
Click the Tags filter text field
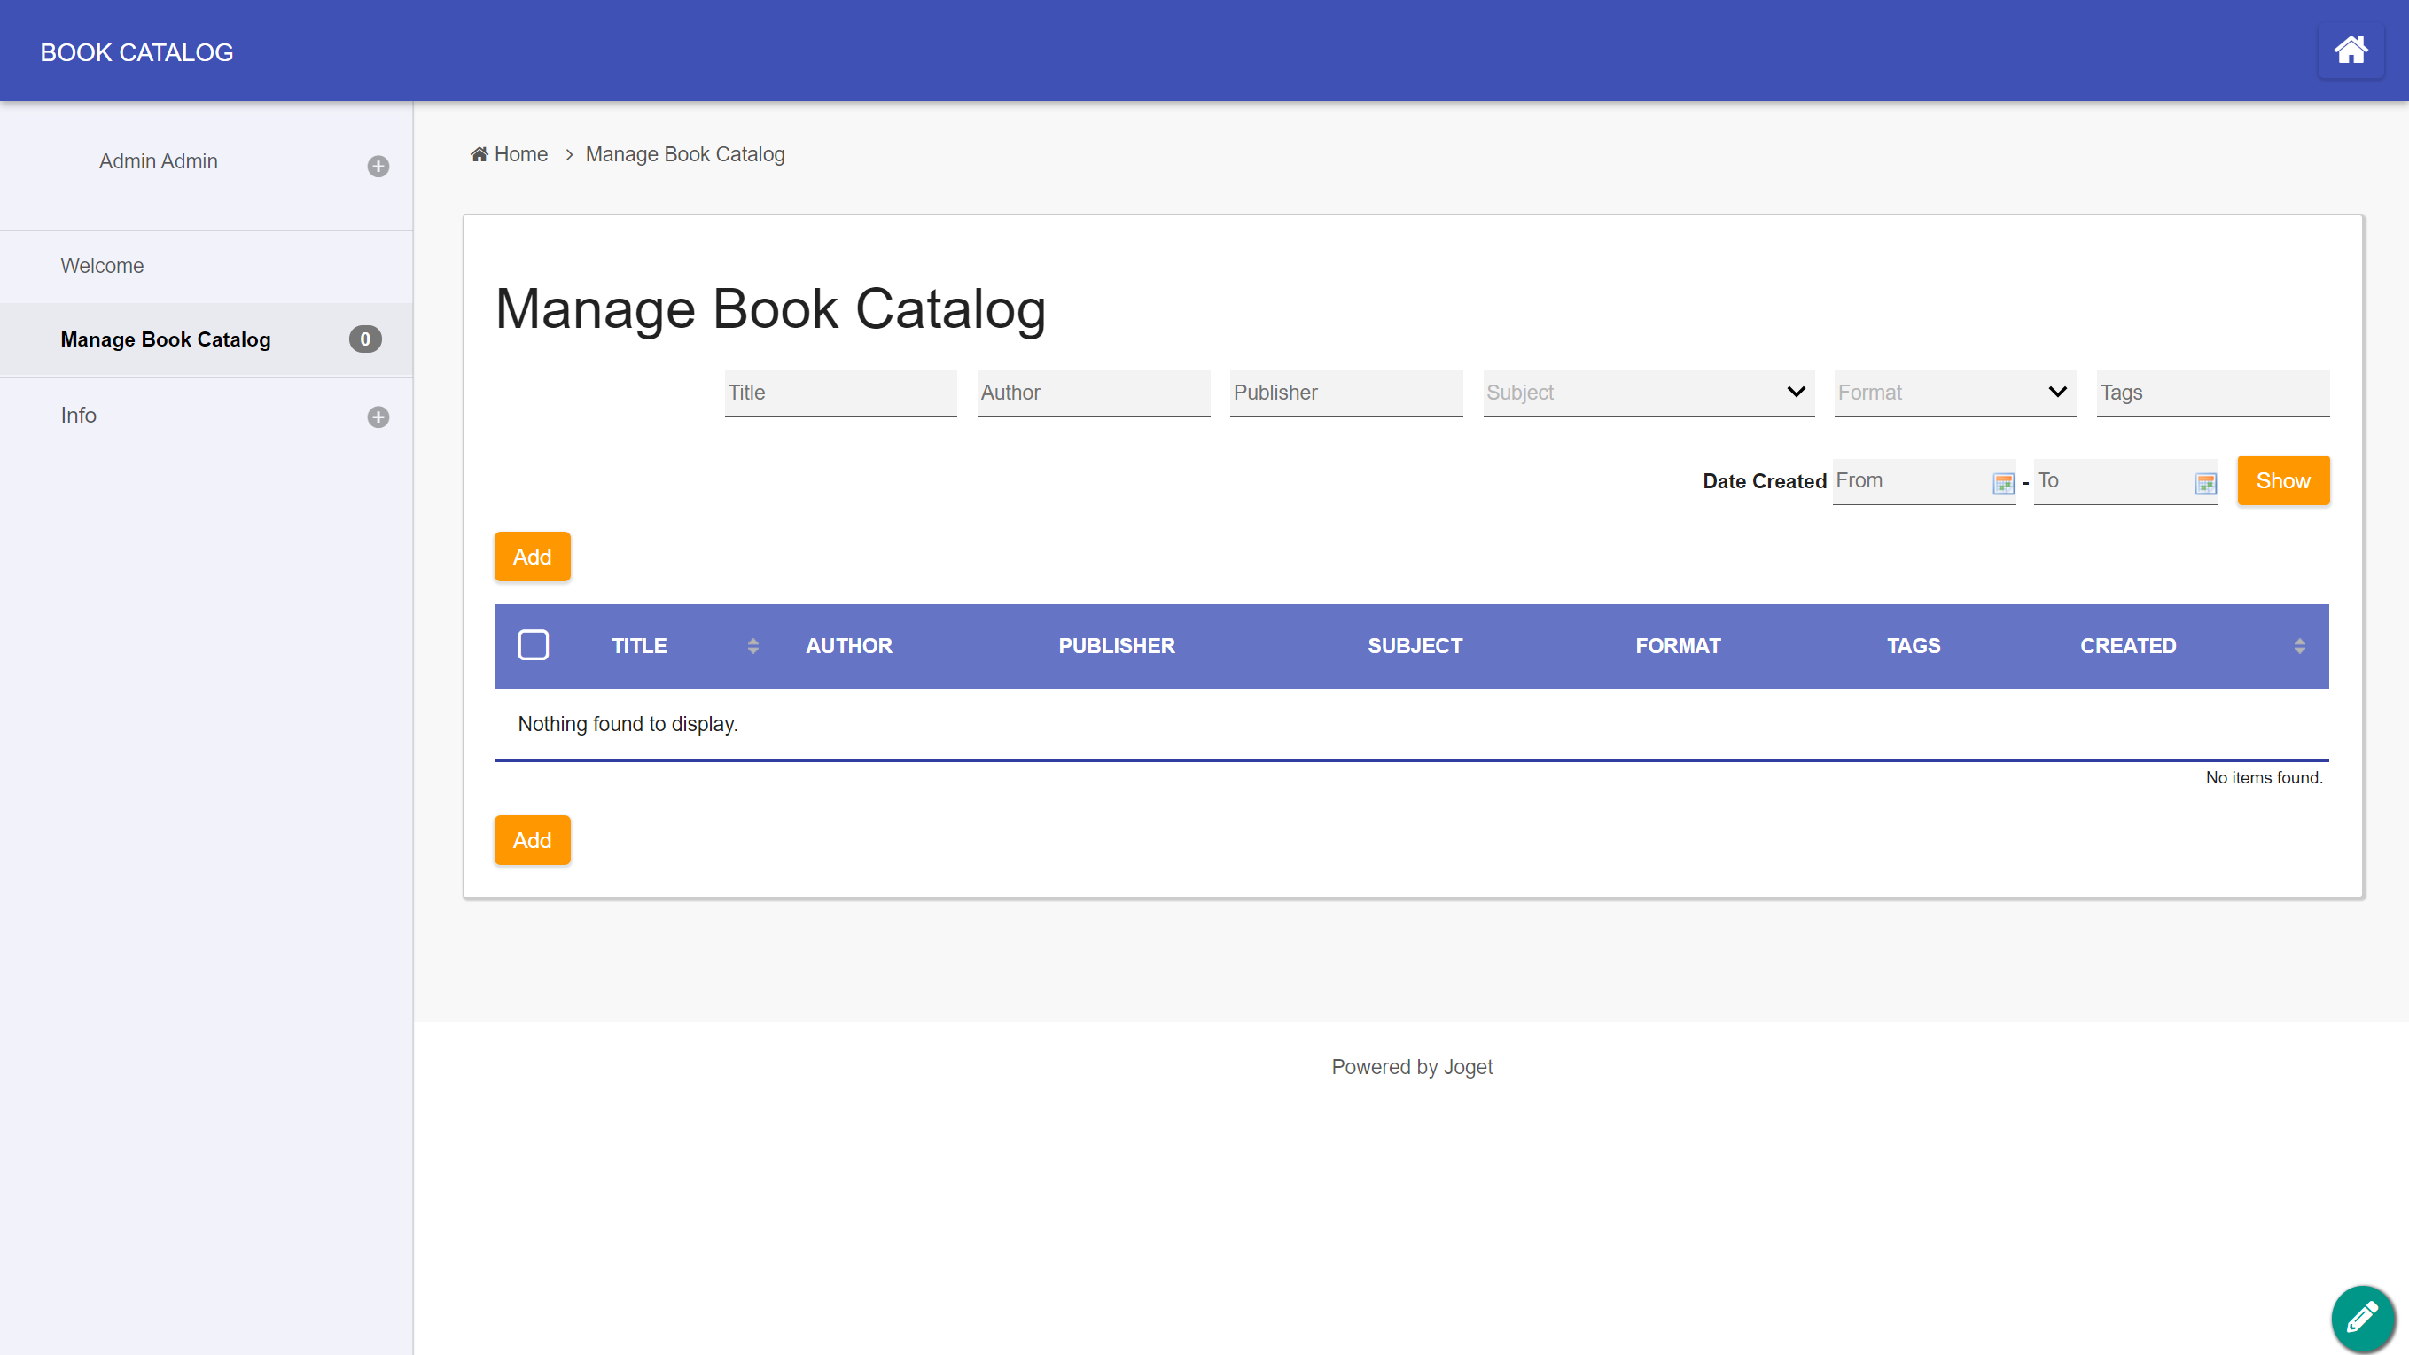[2211, 393]
